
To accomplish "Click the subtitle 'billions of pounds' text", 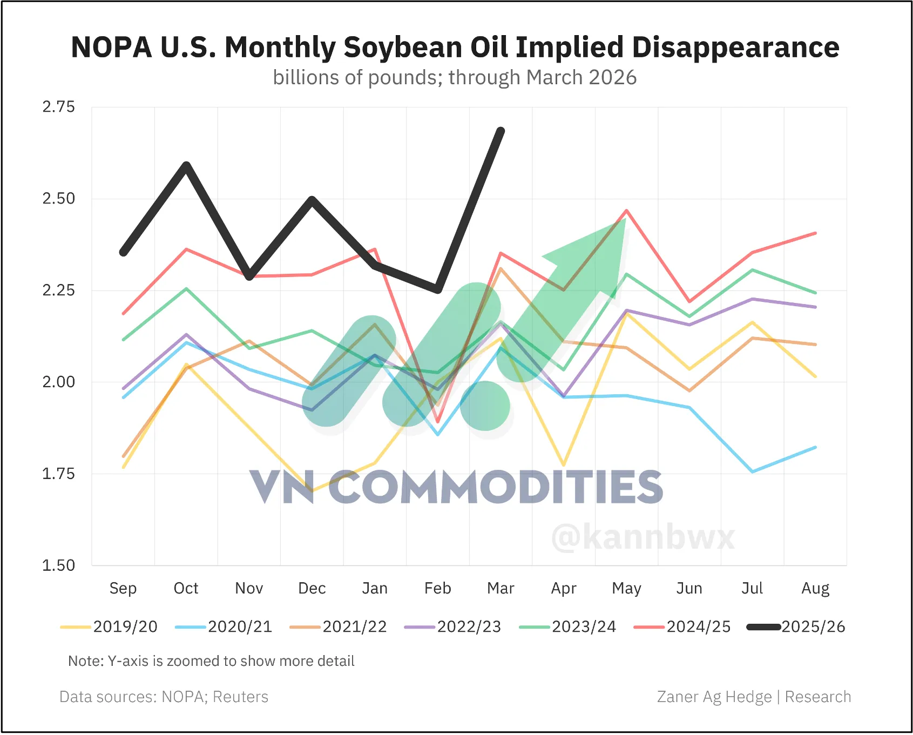I will [455, 78].
